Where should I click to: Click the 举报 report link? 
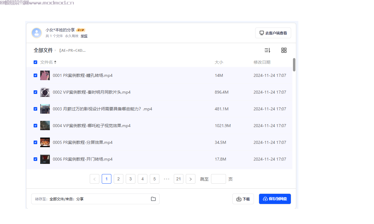click(x=84, y=36)
